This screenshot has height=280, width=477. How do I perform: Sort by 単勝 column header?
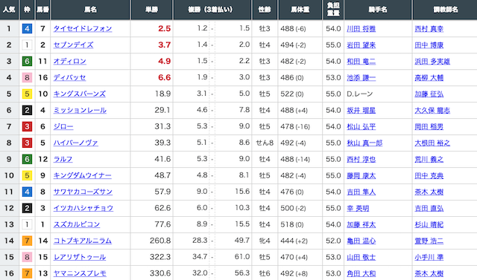151,10
